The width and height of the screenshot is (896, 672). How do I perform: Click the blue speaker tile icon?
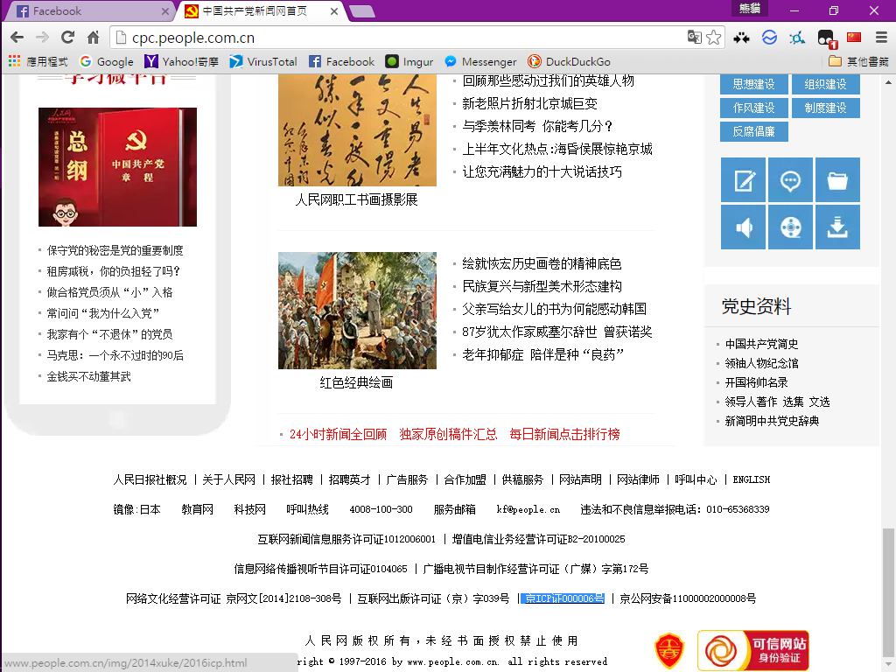[743, 227]
